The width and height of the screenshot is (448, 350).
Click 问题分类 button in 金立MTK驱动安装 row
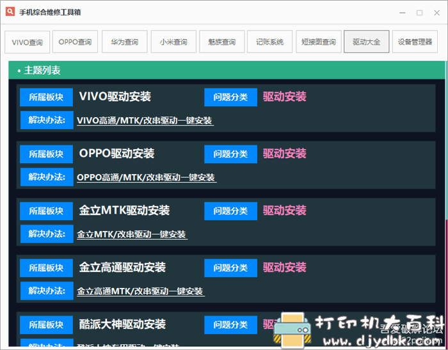coord(230,211)
